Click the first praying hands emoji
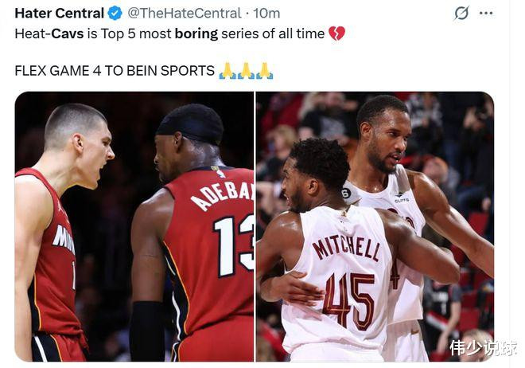This screenshot has width=525, height=368. 227,71
